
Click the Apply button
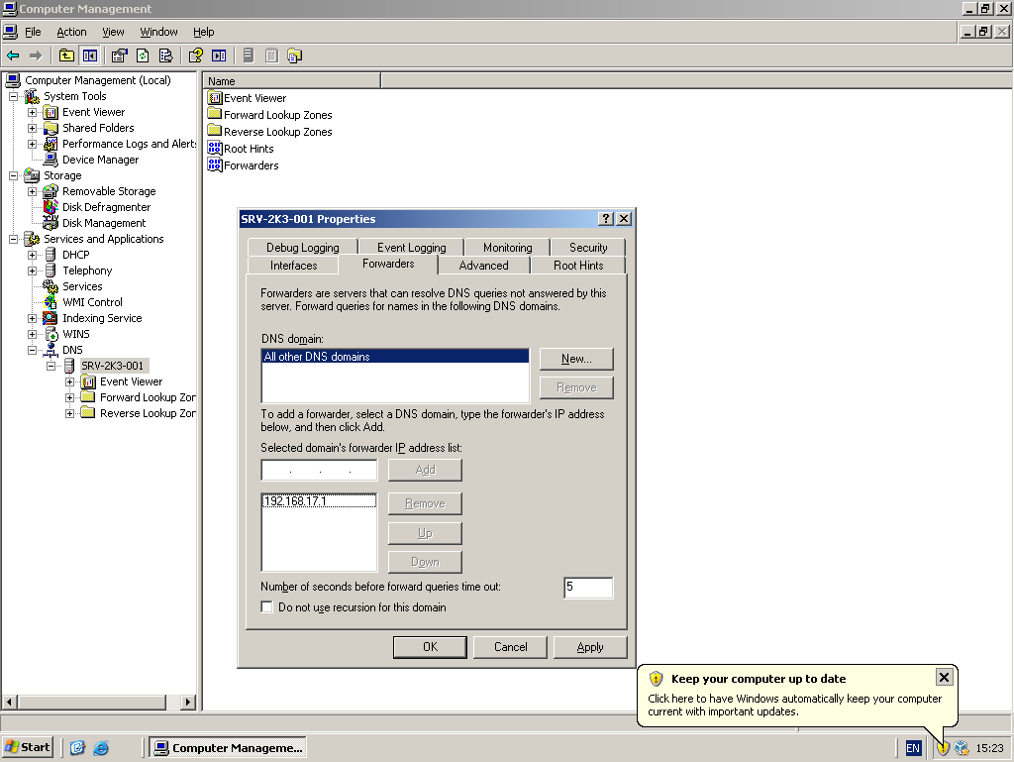click(x=590, y=647)
